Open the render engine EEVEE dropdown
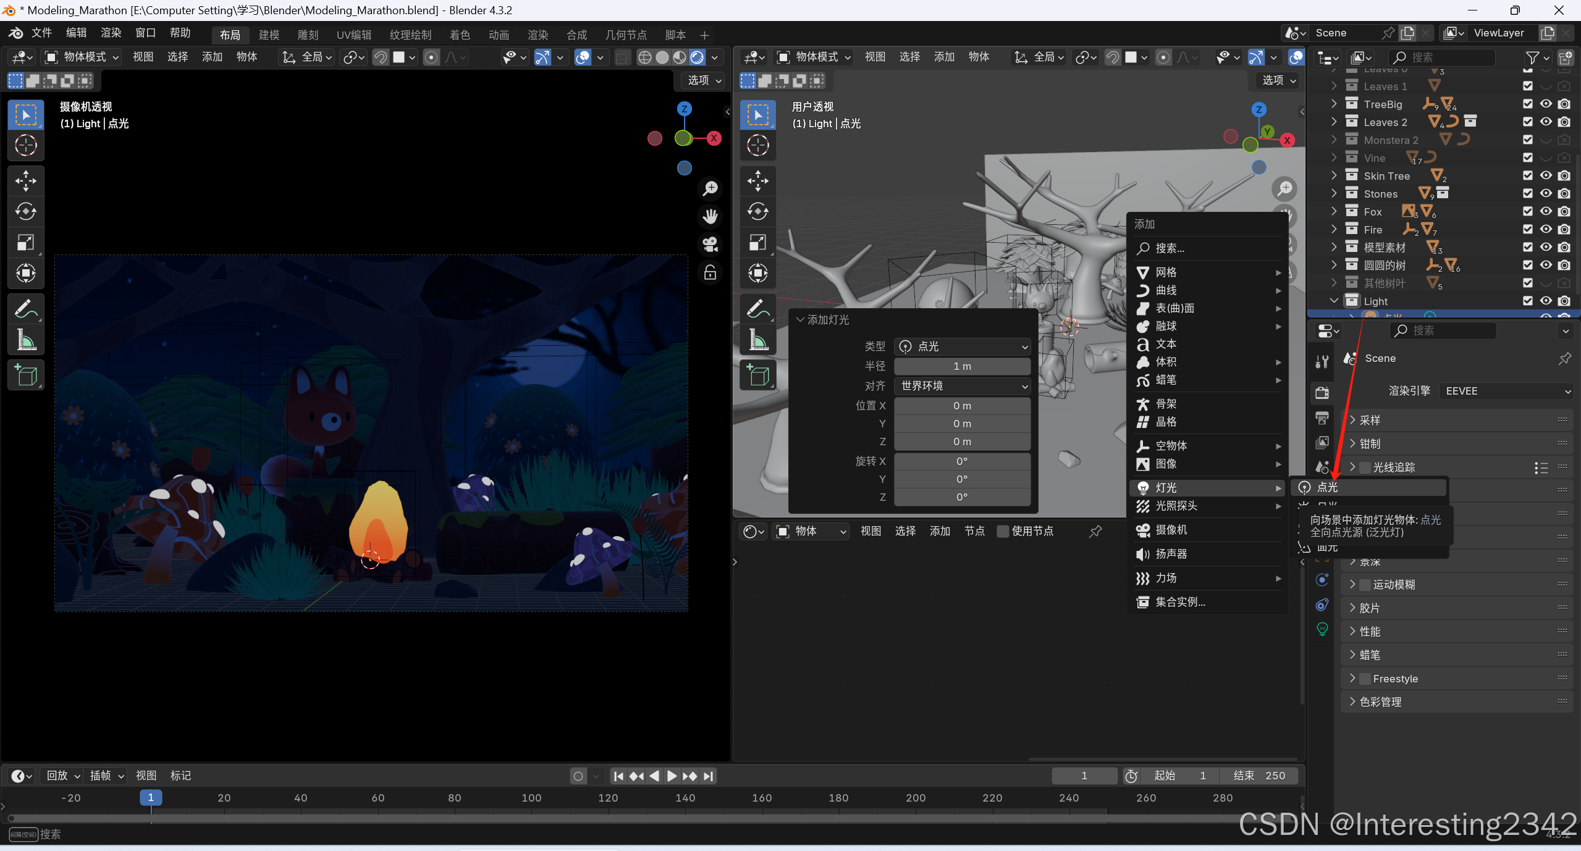Screen dimensions: 1581x851 coord(1506,391)
